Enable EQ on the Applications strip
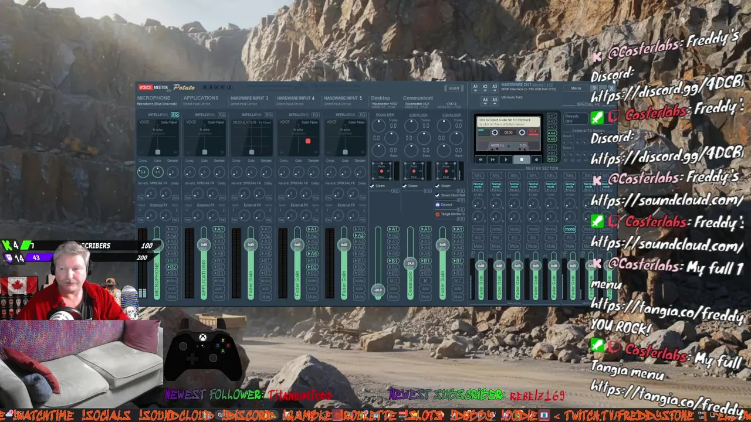The height and width of the screenshot is (422, 751). coord(222,115)
